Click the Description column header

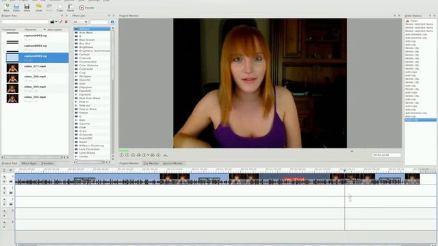(x=55, y=29)
